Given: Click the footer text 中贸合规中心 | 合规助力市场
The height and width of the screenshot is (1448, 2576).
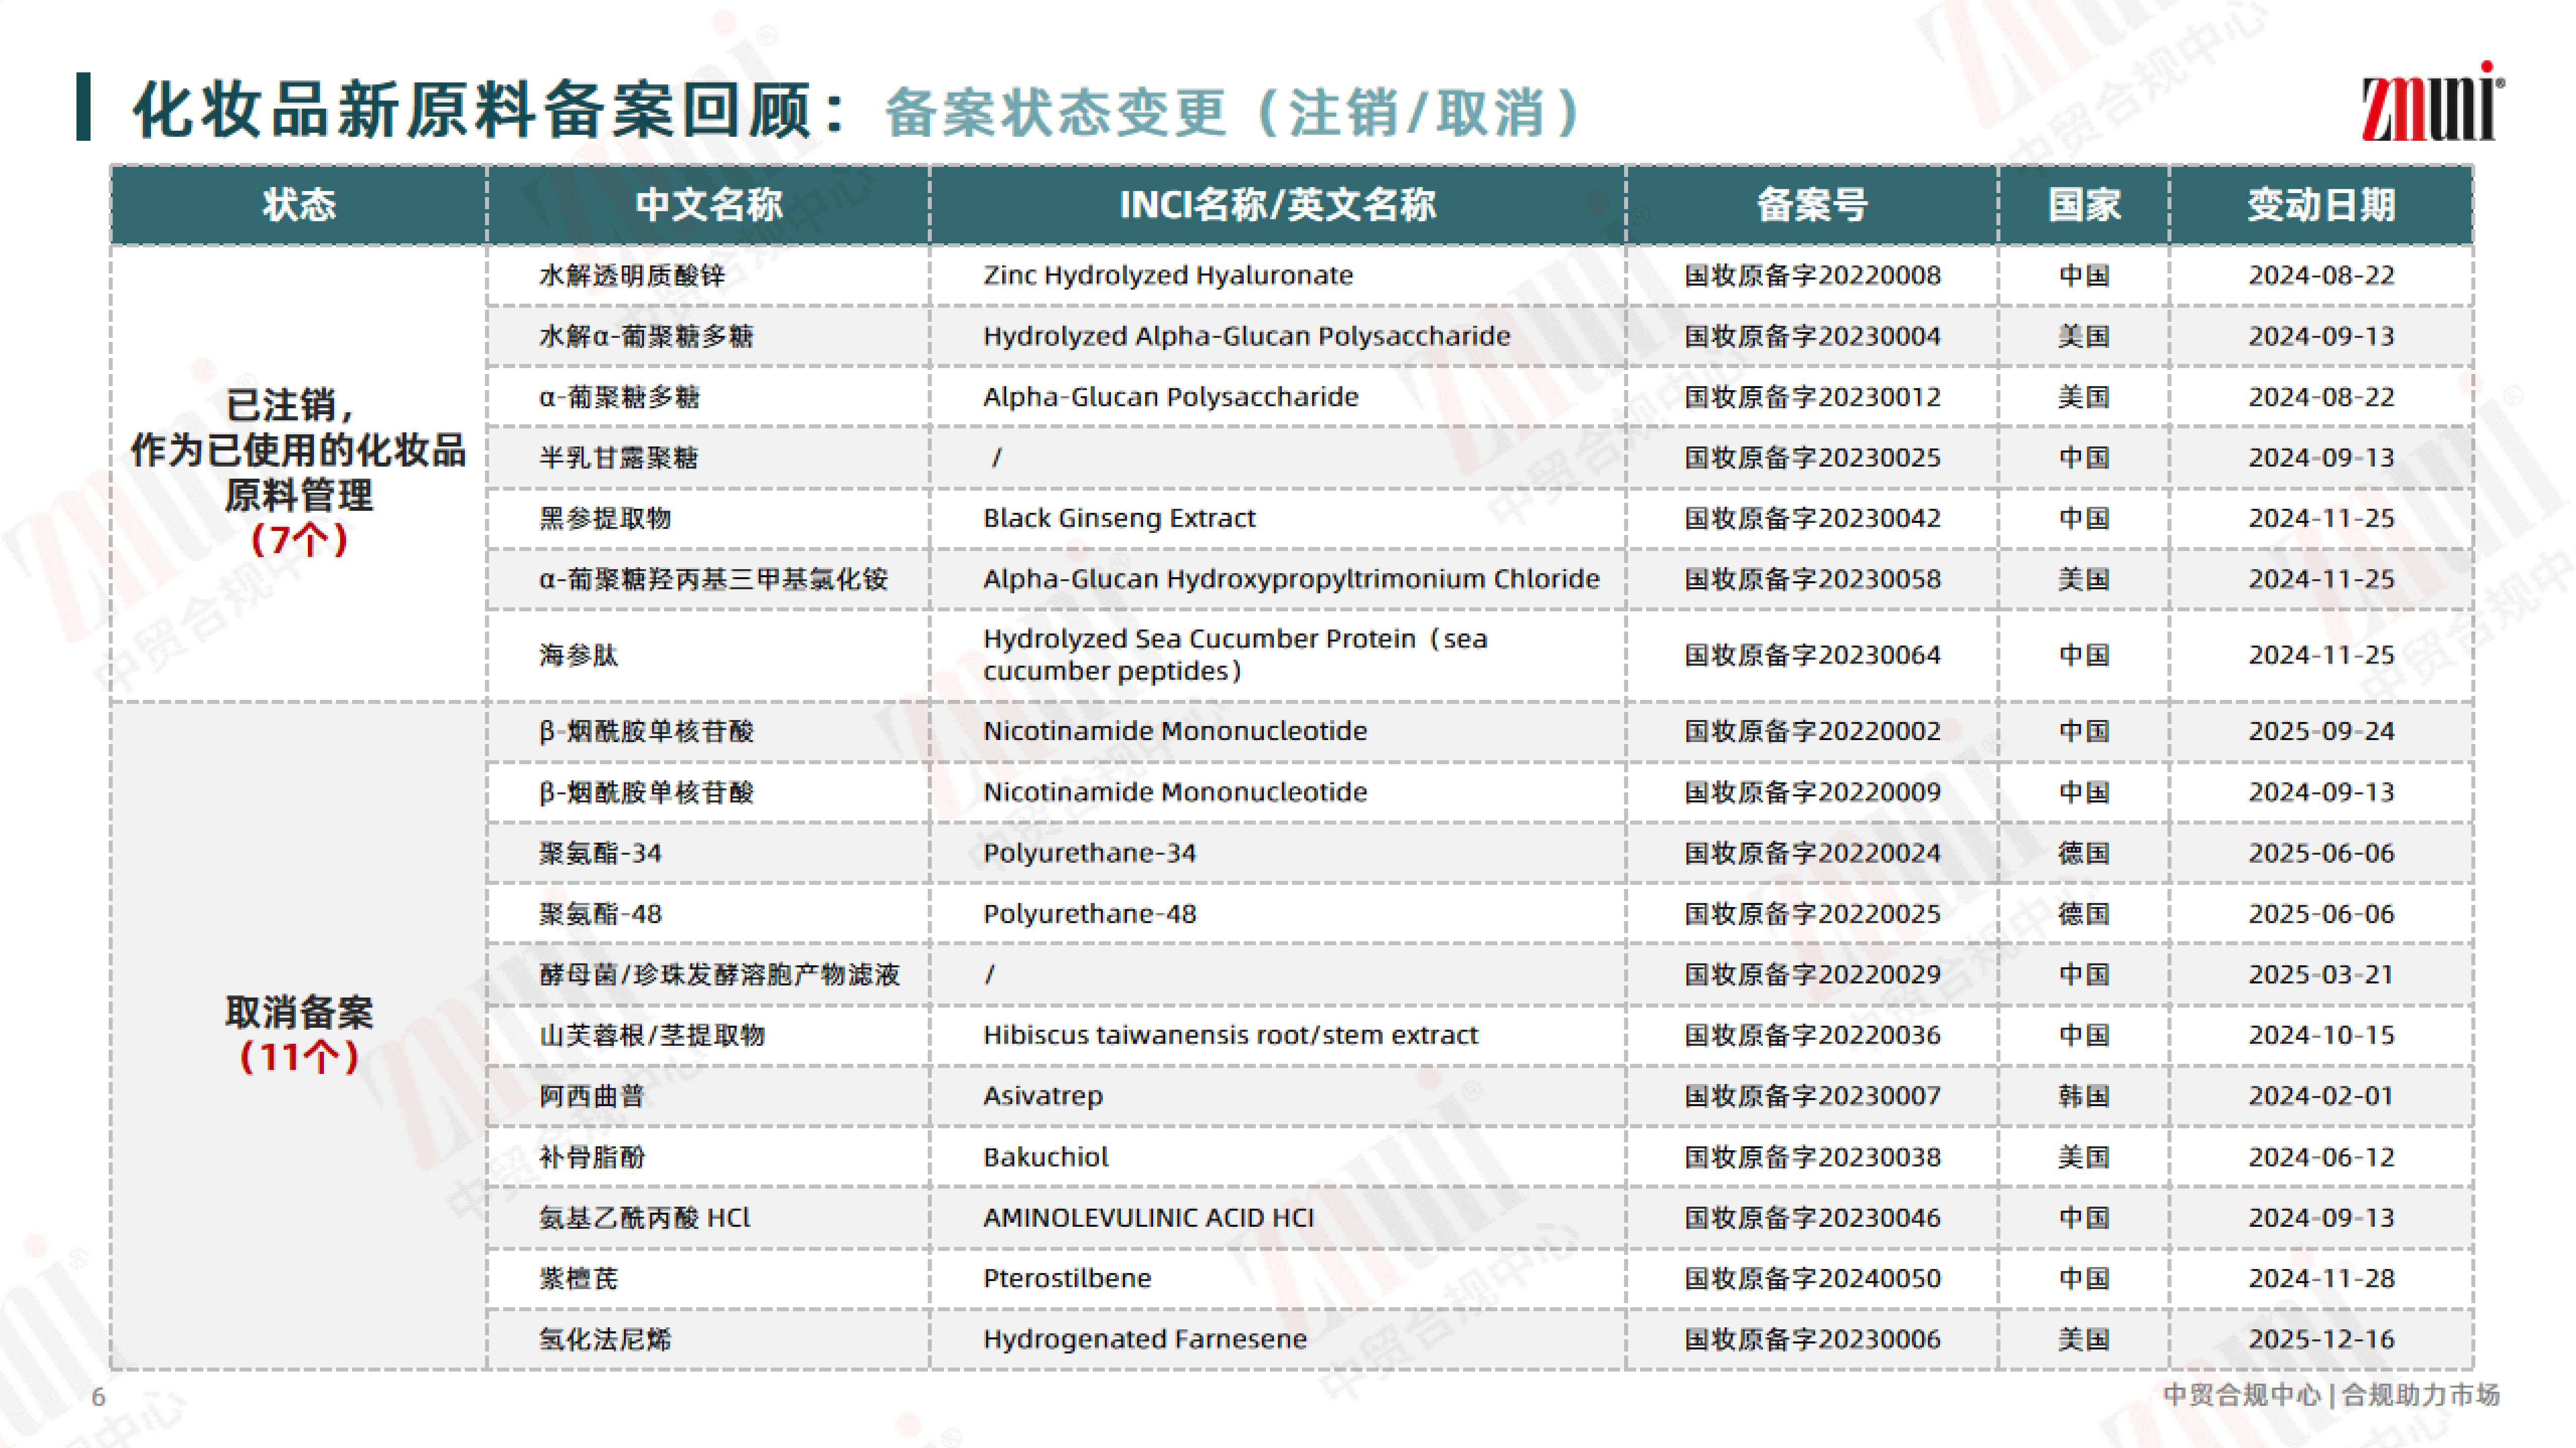Looking at the screenshot, I should tap(2330, 1394).
